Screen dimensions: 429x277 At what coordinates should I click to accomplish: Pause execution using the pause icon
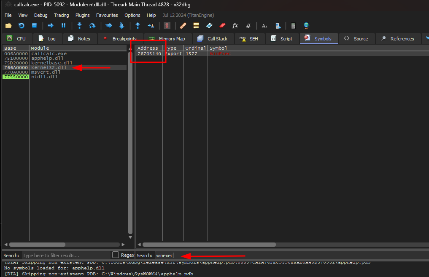click(x=64, y=26)
